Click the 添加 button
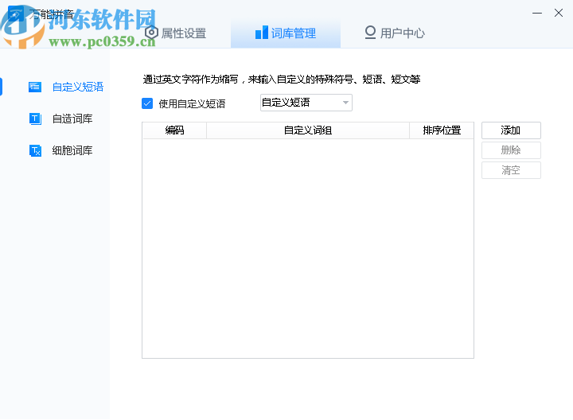The height and width of the screenshot is (420, 573). (511, 130)
